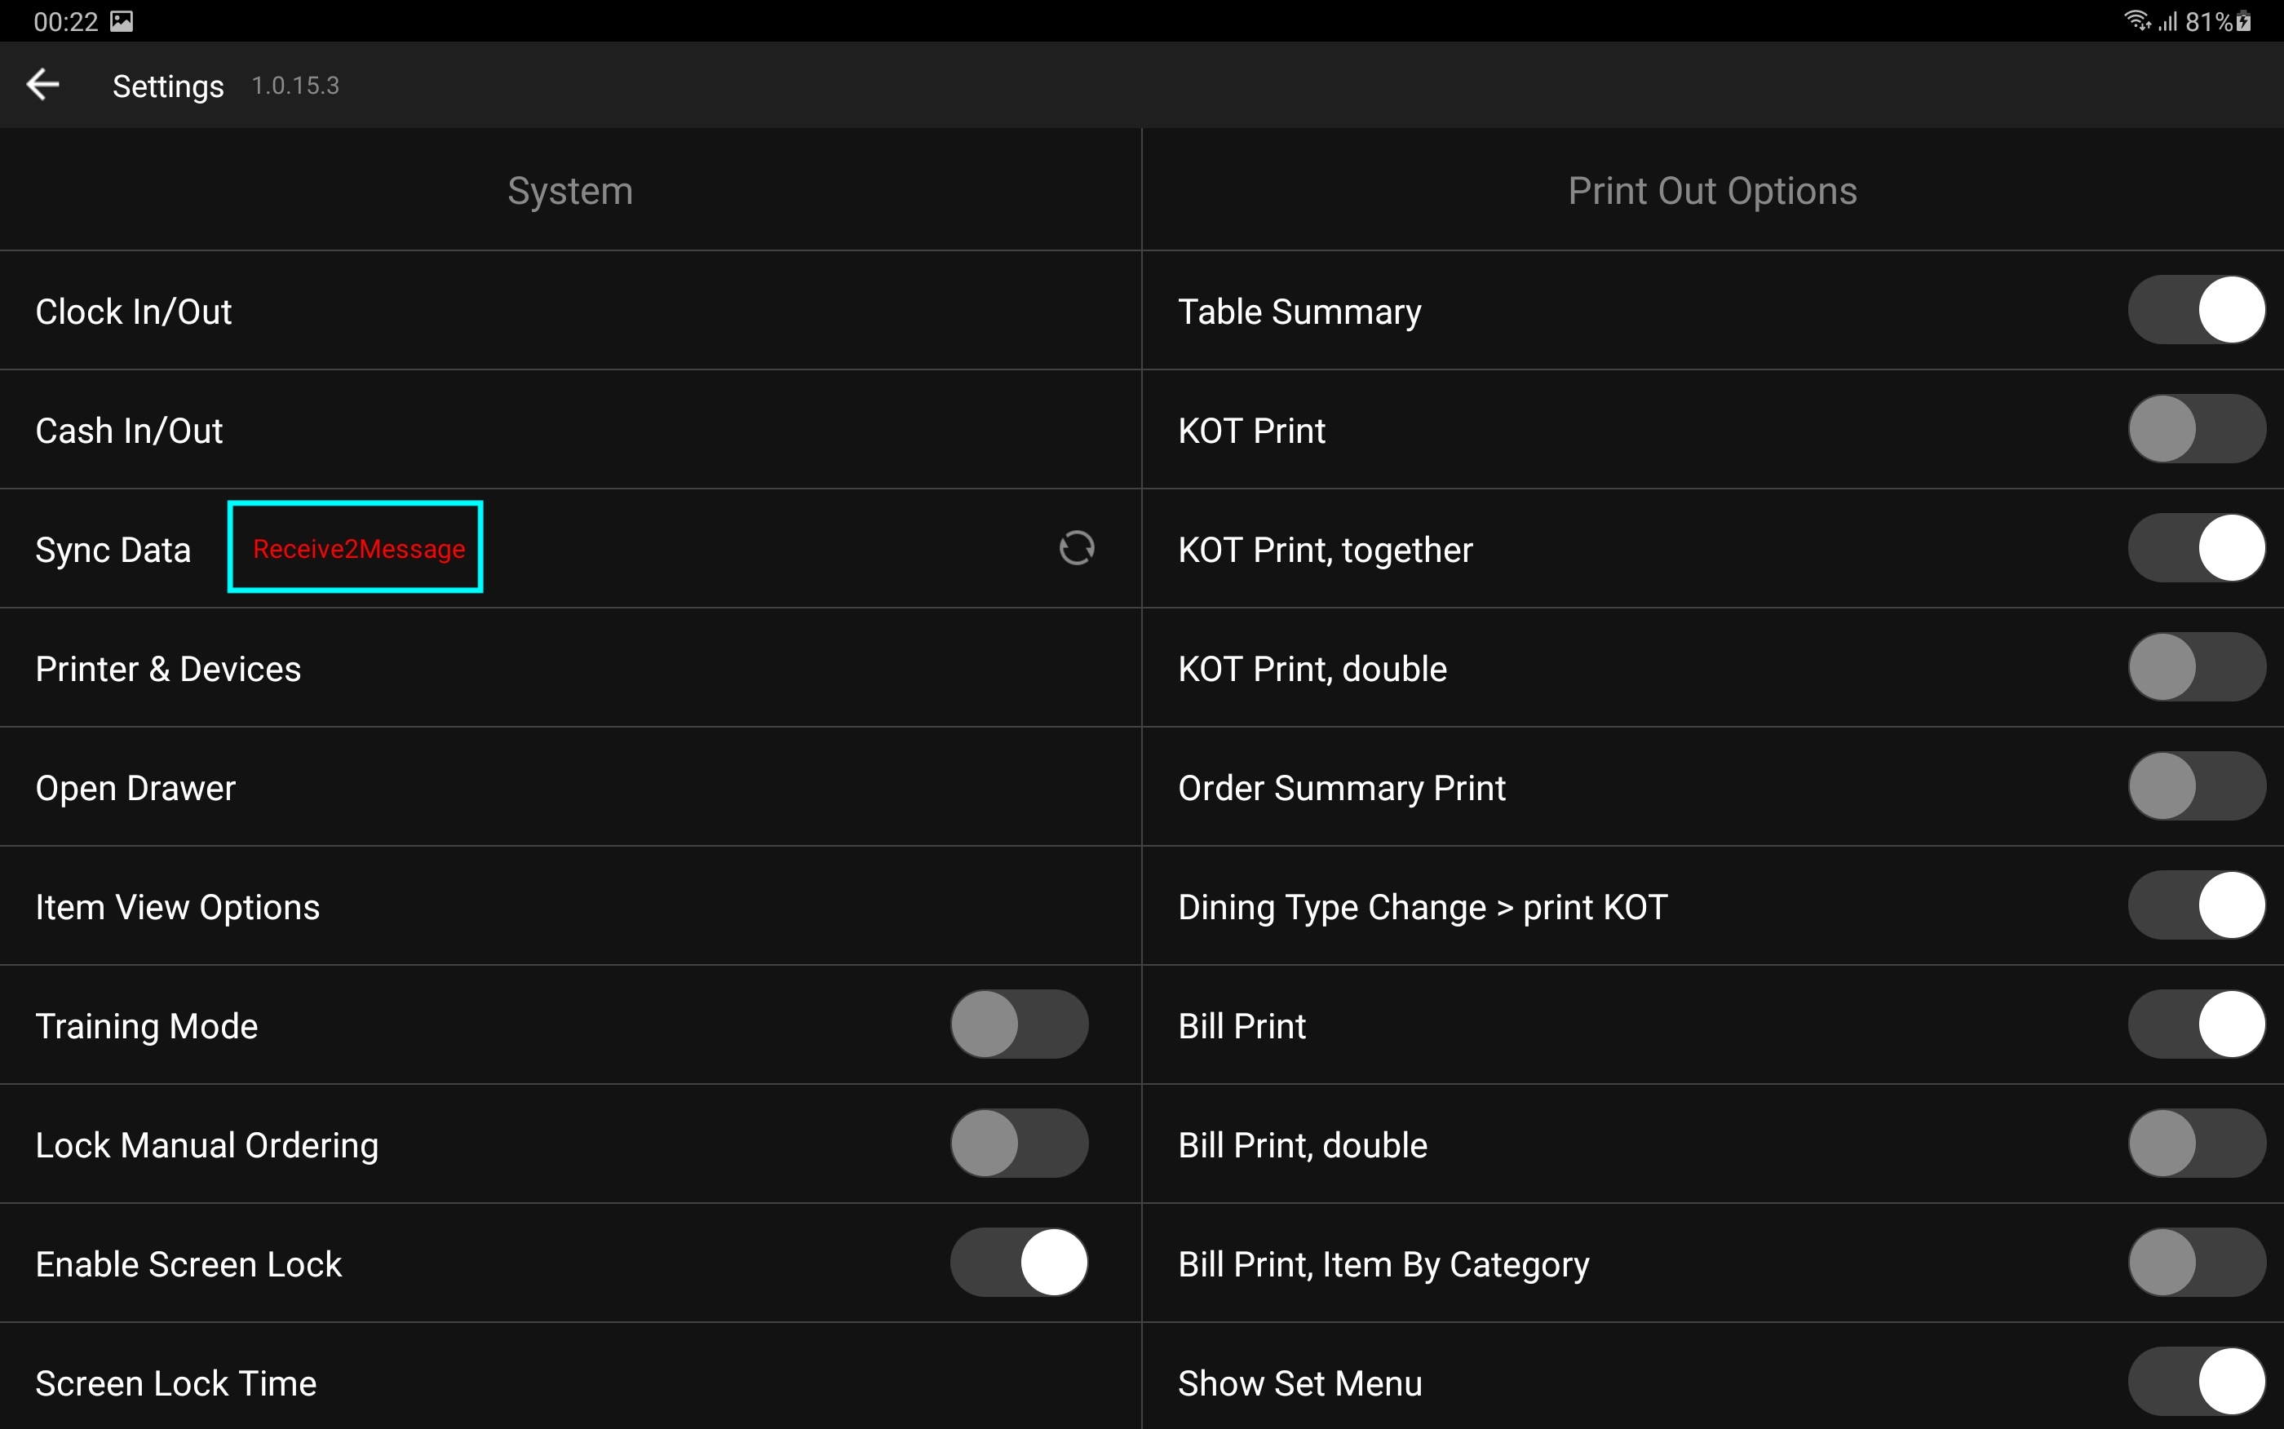The height and width of the screenshot is (1429, 2284).
Task: Go back using the arrow icon
Action: [x=42, y=85]
